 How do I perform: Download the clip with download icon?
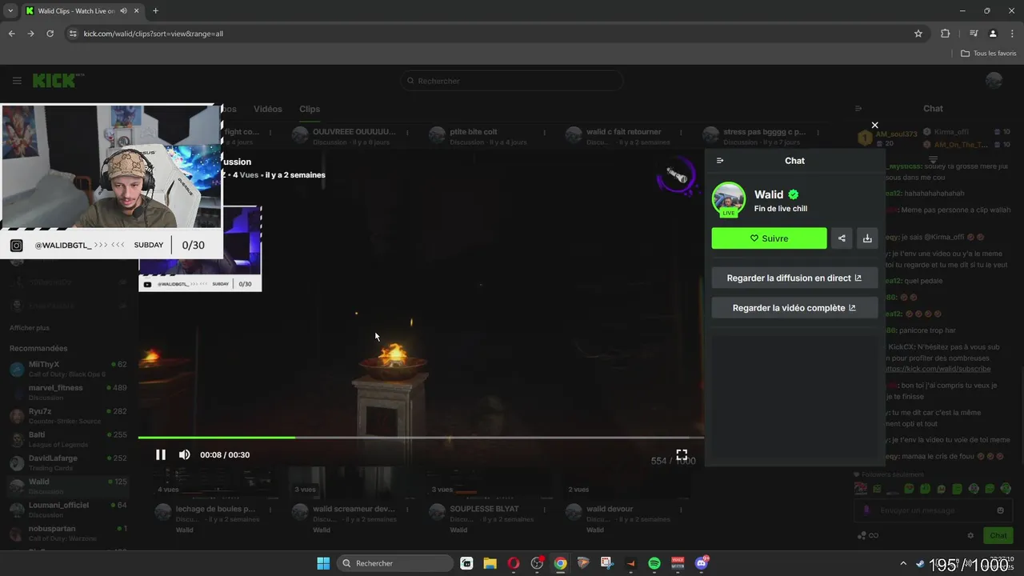[867, 238]
